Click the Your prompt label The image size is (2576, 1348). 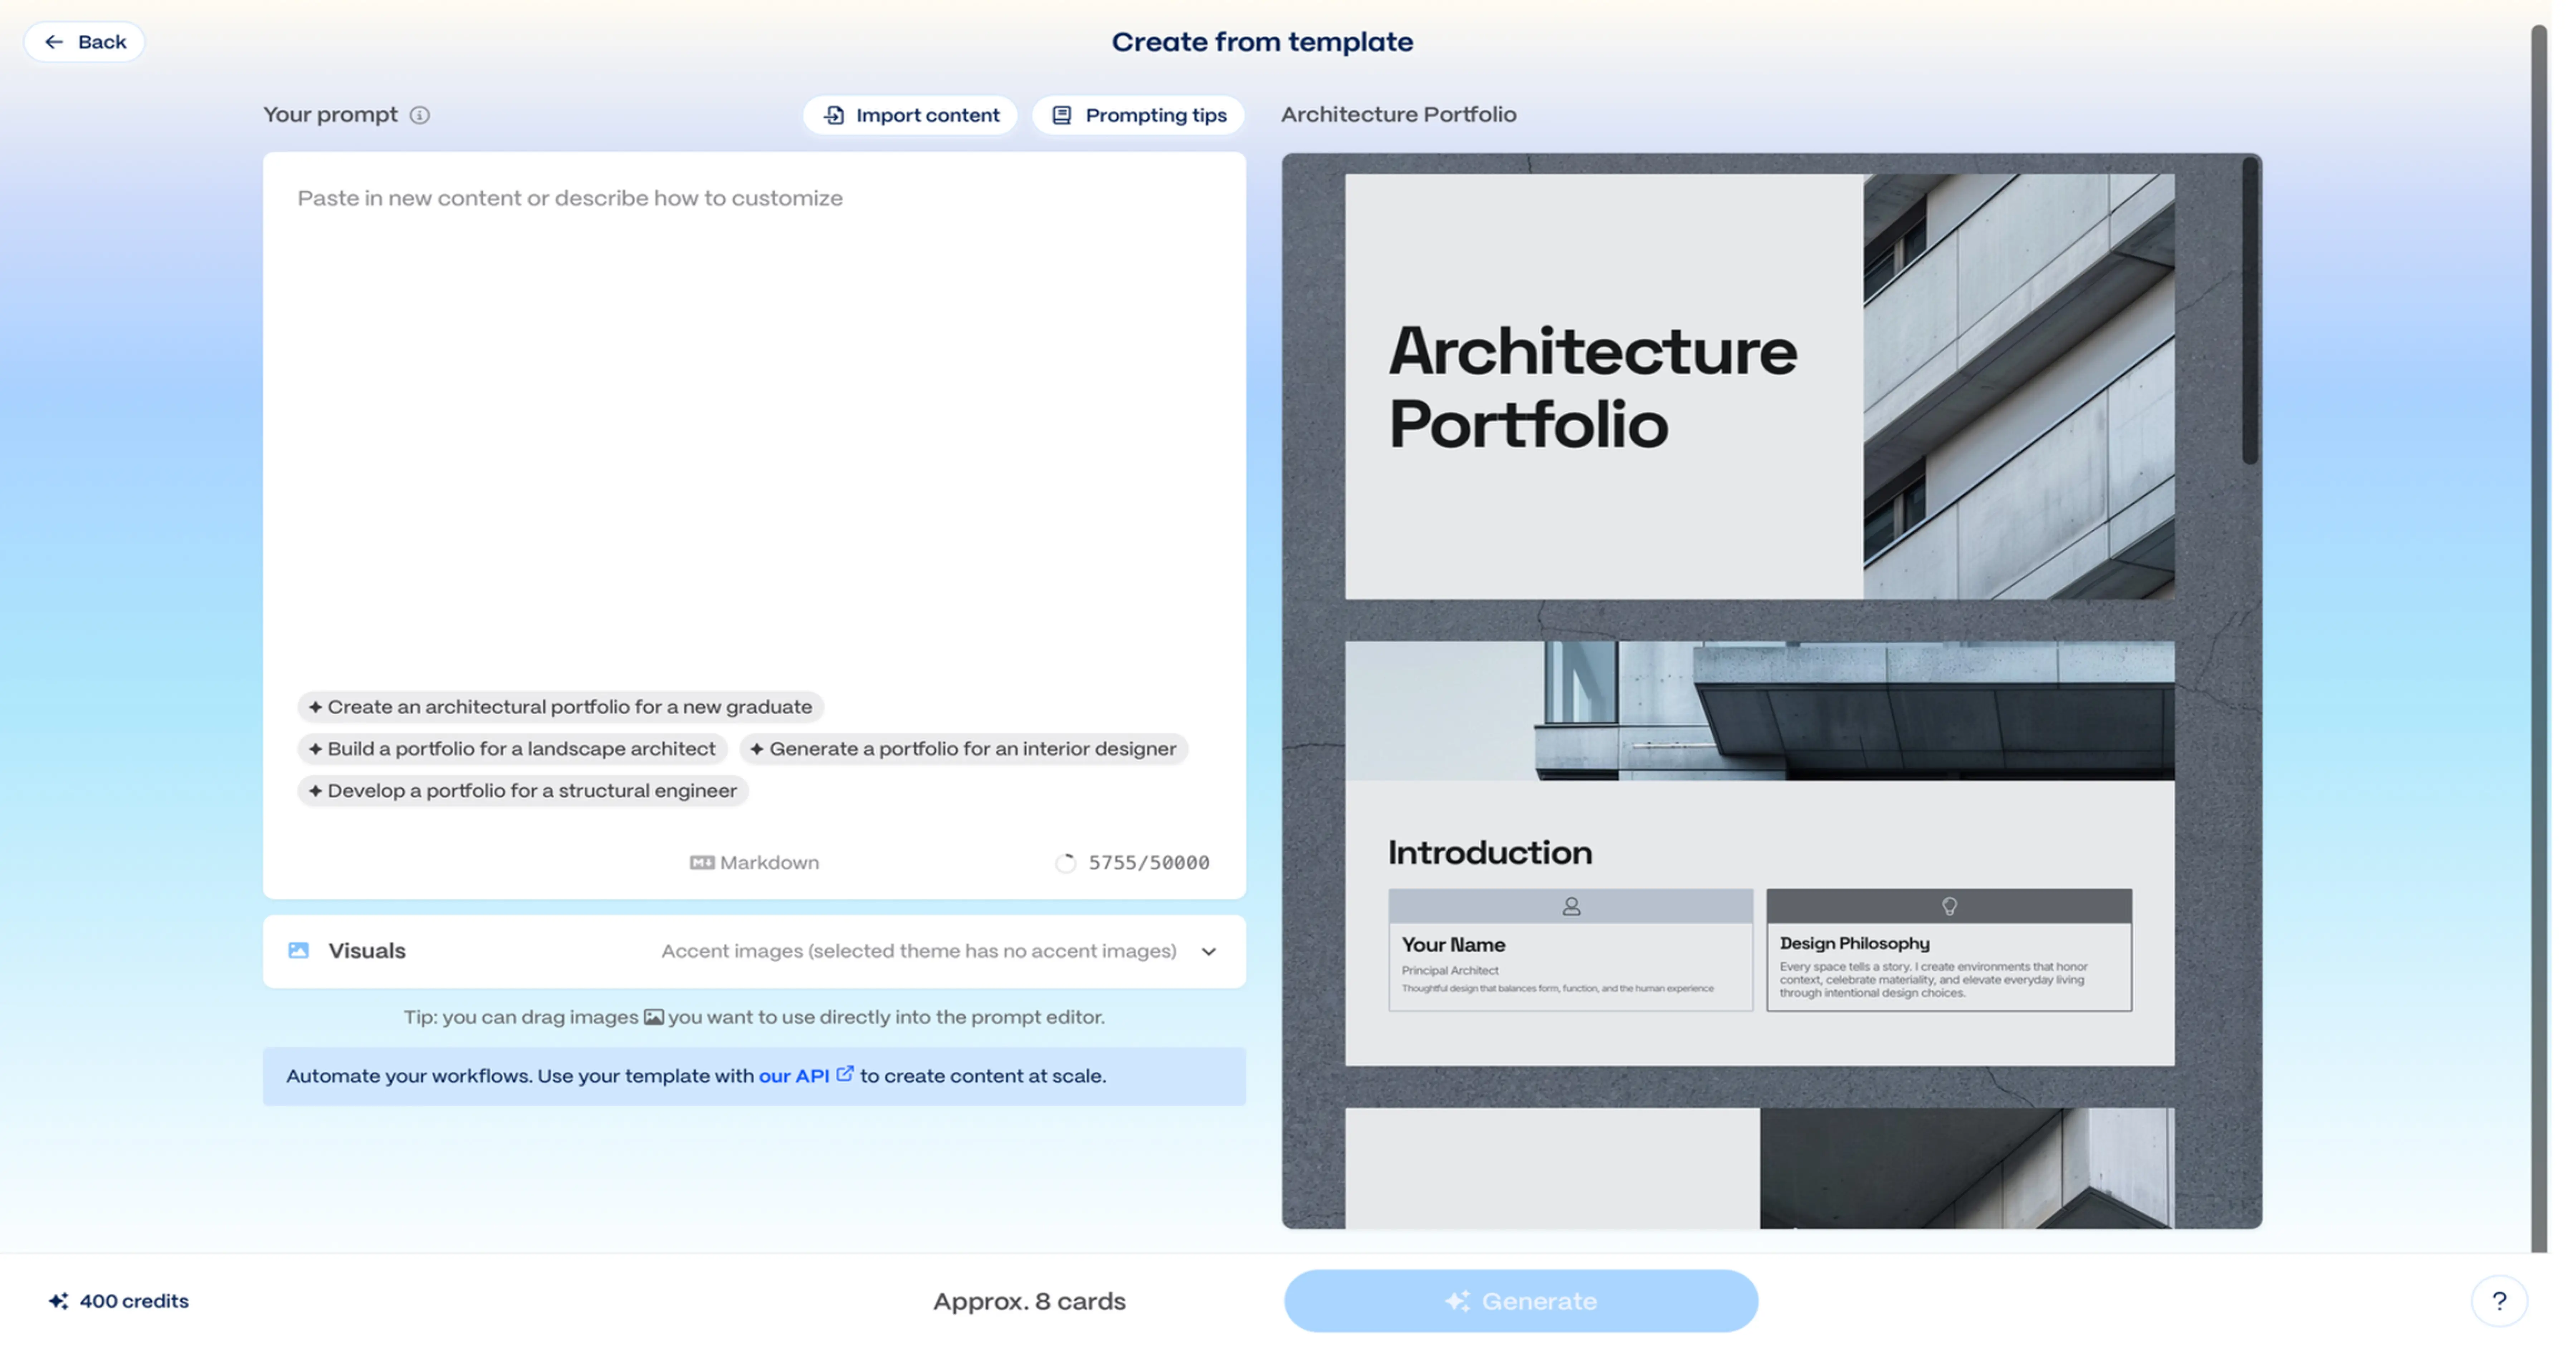coord(330,114)
